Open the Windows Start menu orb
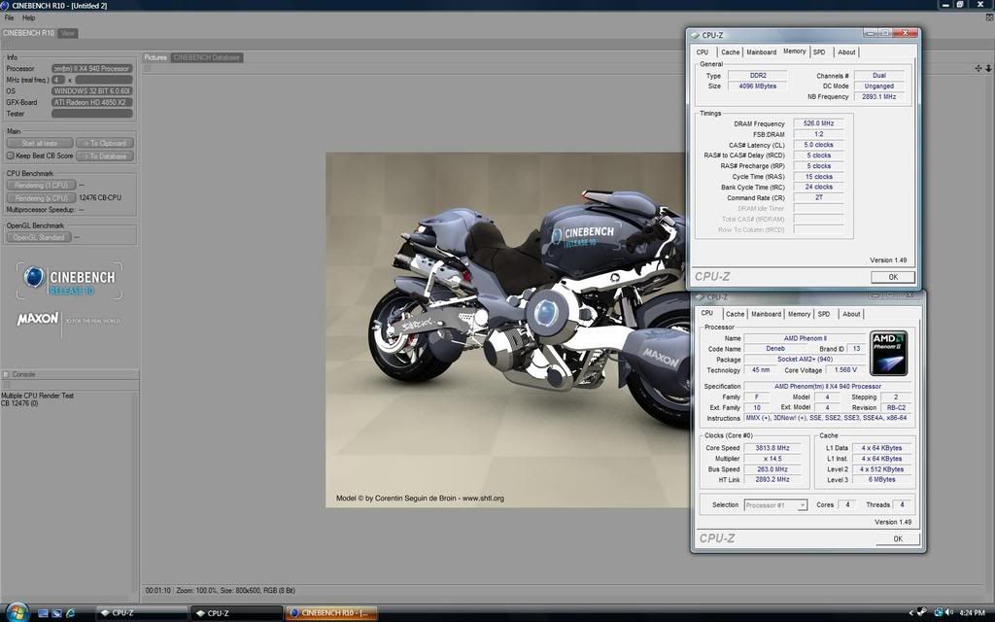Viewport: 995px width, 622px height. (17, 612)
